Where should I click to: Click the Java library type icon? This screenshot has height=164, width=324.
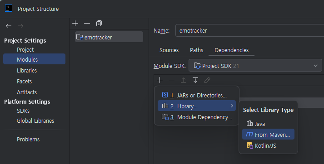pos(249,123)
